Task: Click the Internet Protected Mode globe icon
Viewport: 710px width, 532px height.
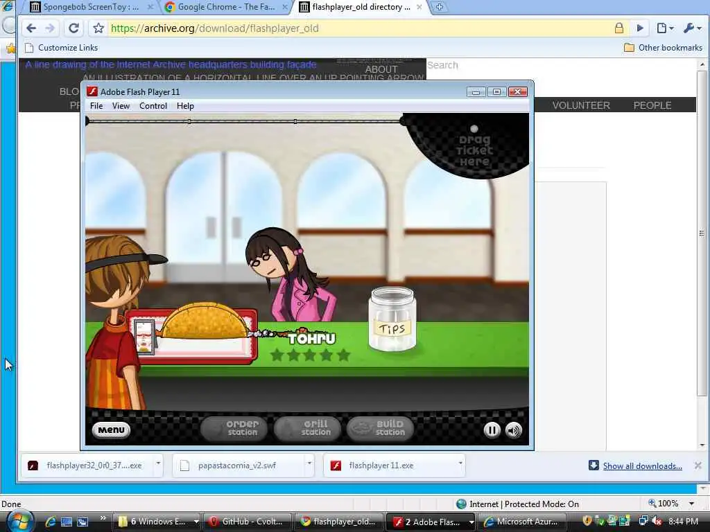Action: 461,504
